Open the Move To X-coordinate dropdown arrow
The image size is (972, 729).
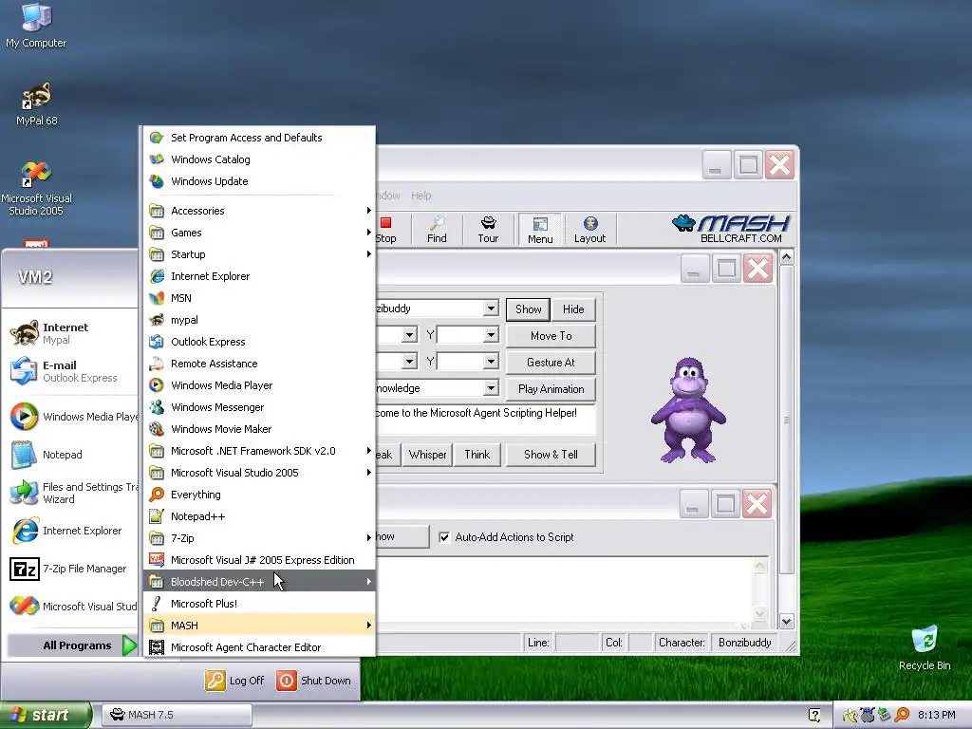(x=409, y=335)
